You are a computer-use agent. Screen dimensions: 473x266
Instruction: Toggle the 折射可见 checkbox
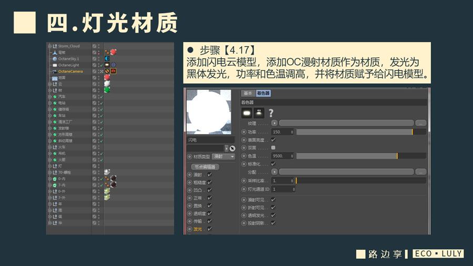273,208
